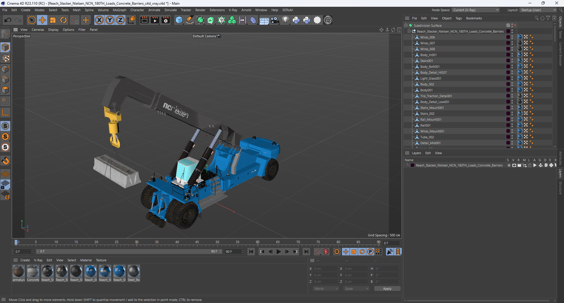Click the Render to Picture Viewer icon

pos(155,20)
